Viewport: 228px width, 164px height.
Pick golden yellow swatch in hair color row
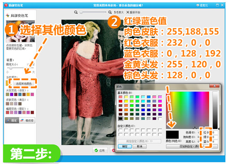pos(28,94)
